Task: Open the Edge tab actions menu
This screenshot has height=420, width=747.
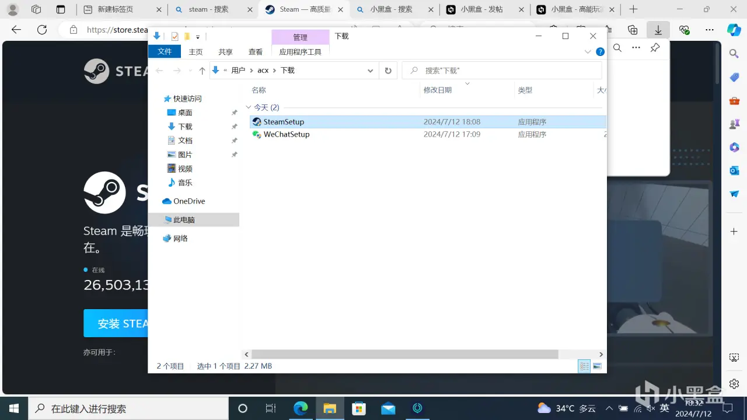Action: tap(61, 9)
